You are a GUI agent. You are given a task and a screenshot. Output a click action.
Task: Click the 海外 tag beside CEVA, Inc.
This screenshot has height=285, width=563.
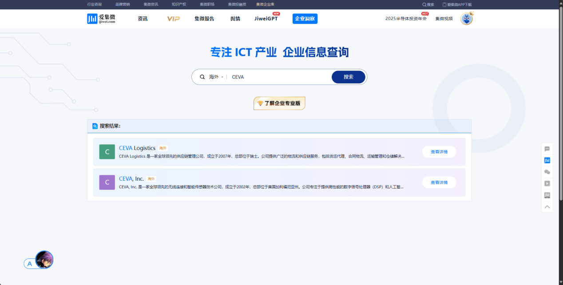pos(151,179)
